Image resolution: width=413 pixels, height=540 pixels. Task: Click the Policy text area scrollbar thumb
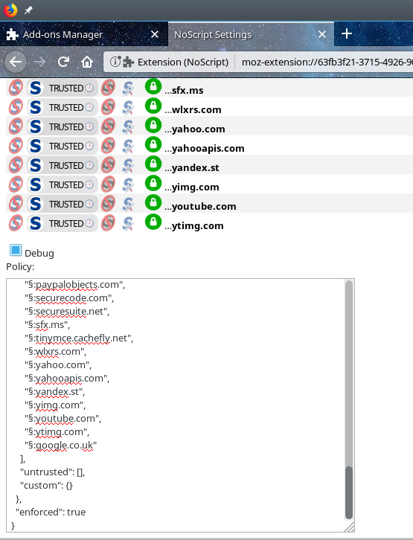(349, 492)
